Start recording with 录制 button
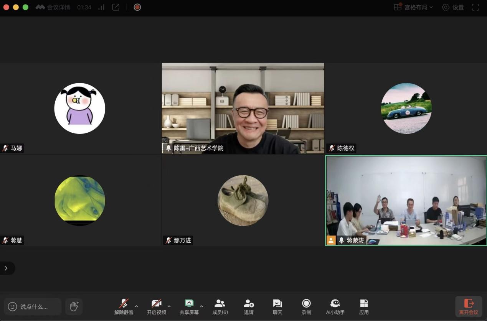 306,307
